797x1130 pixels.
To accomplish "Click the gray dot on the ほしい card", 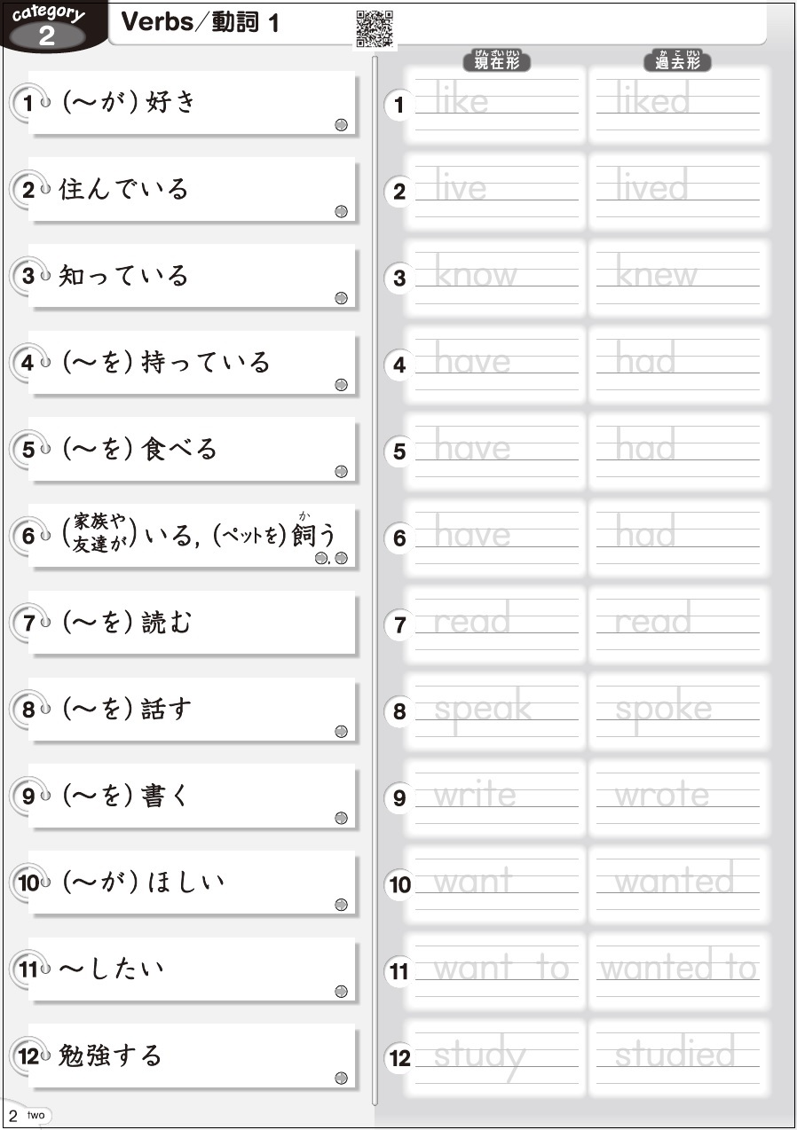I will [341, 905].
